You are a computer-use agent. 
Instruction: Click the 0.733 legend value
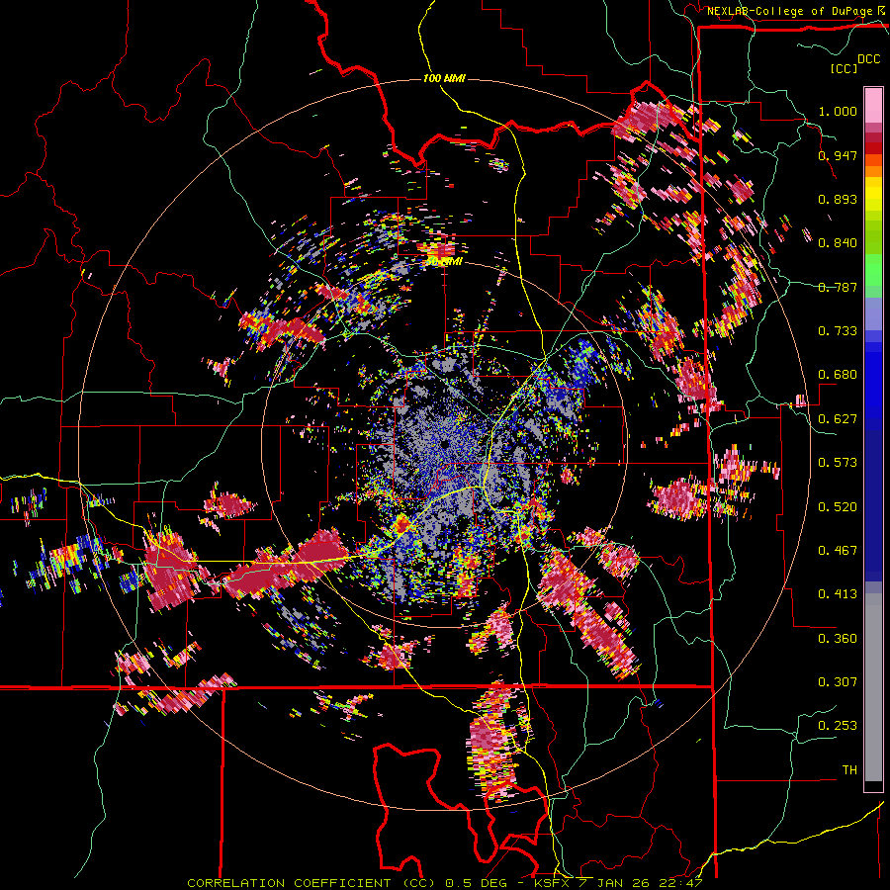click(x=838, y=331)
